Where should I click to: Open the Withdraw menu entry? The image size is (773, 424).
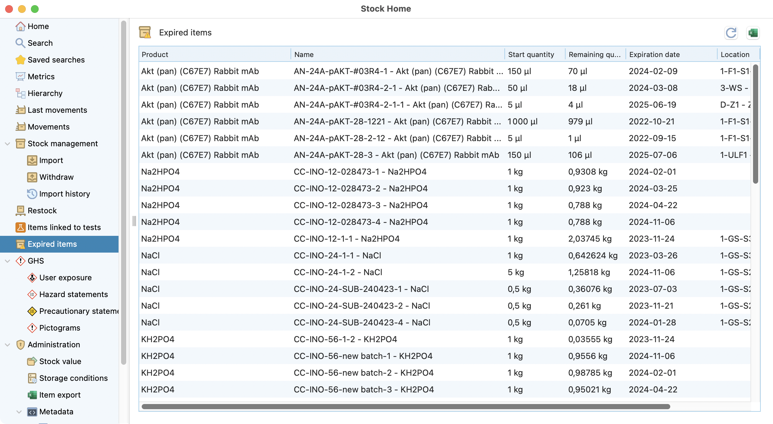pos(56,177)
